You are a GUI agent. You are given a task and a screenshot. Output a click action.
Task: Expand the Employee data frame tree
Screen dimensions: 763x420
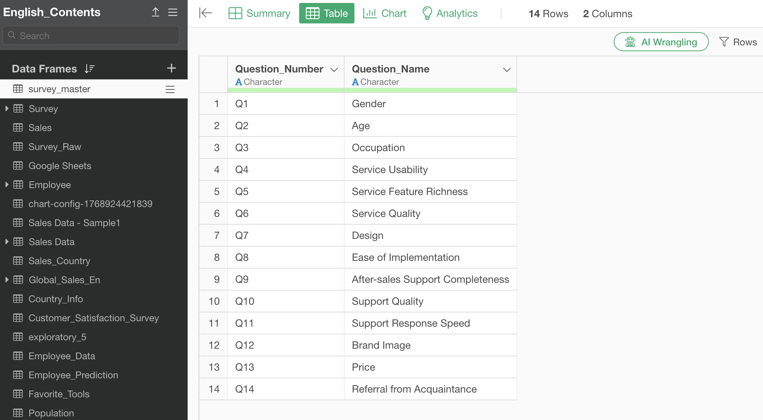[x=7, y=185]
